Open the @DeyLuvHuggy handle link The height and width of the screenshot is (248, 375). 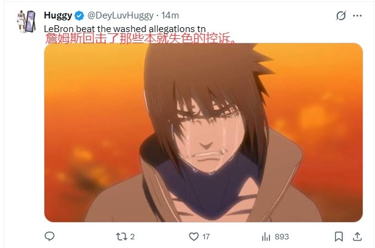(120, 16)
